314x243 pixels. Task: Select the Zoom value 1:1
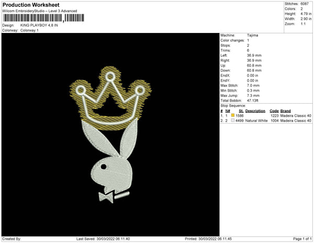pyautogui.click(x=303, y=24)
